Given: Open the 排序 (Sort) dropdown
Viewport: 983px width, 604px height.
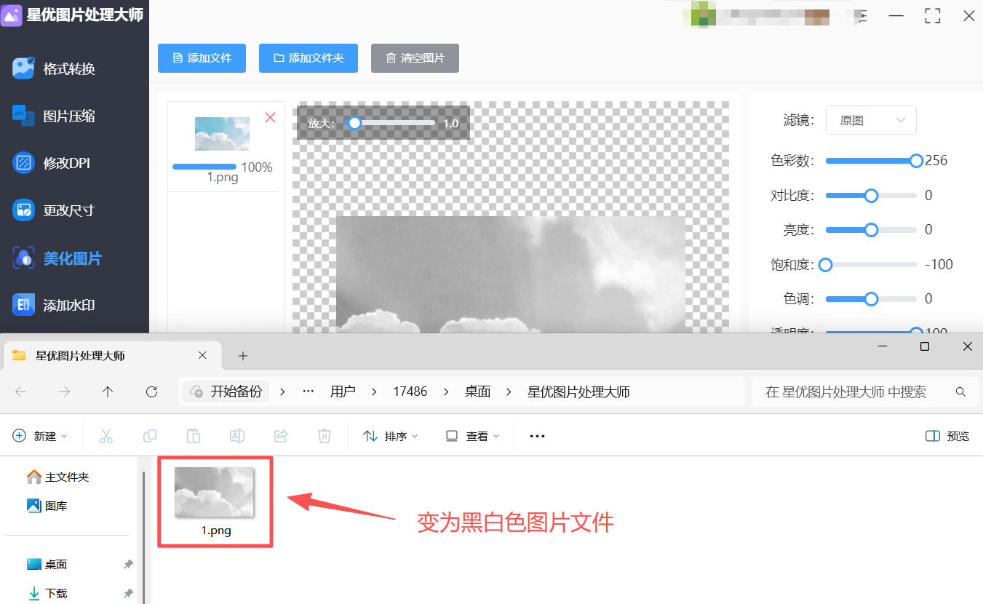Looking at the screenshot, I should pyautogui.click(x=391, y=435).
